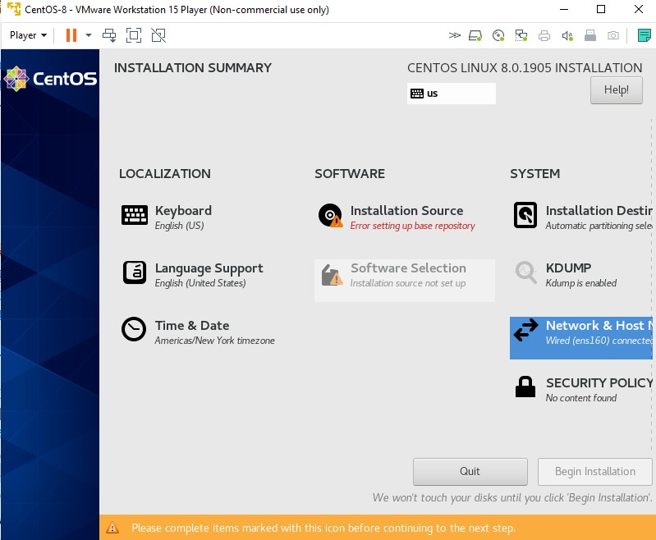Click the CentOS logo in sidebar
The width and height of the screenshot is (656, 540).
pyautogui.click(x=50, y=79)
